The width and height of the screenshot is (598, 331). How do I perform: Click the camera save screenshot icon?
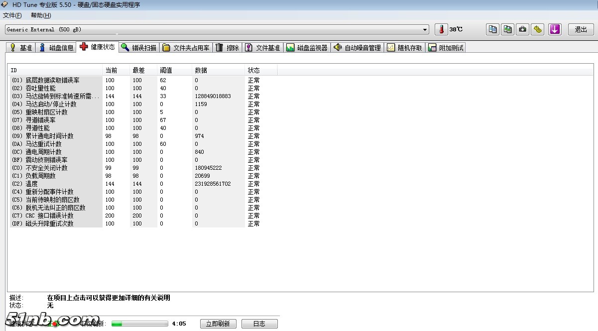point(522,29)
